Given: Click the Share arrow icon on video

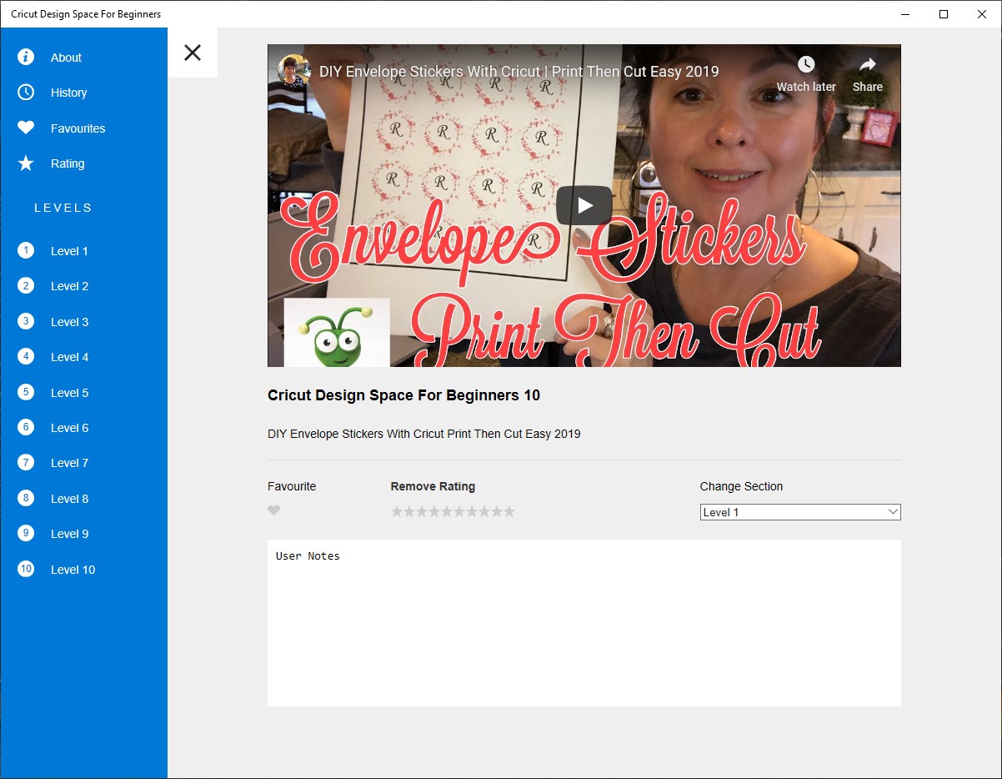Looking at the screenshot, I should click(868, 65).
